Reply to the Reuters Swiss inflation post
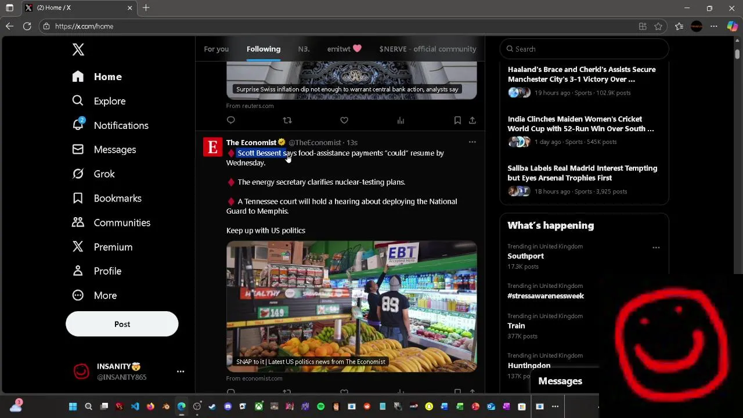 click(231, 120)
